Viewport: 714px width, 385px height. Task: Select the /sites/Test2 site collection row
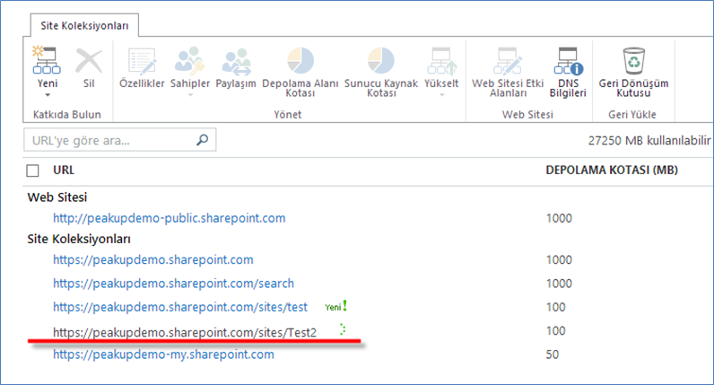point(185,333)
